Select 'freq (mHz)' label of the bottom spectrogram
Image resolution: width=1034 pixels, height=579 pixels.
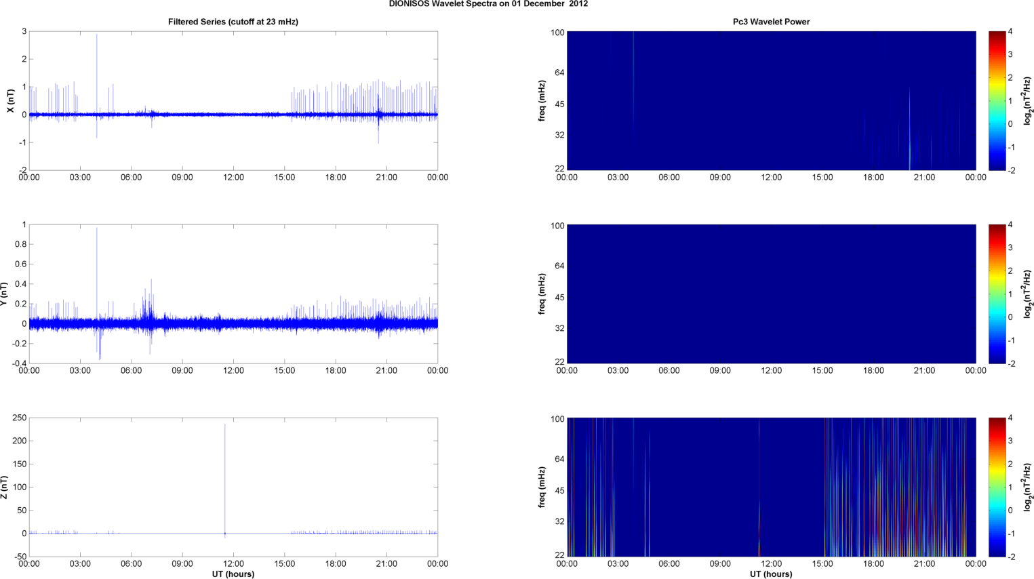point(542,487)
